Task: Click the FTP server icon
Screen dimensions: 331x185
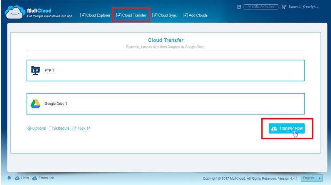Action: (35, 71)
